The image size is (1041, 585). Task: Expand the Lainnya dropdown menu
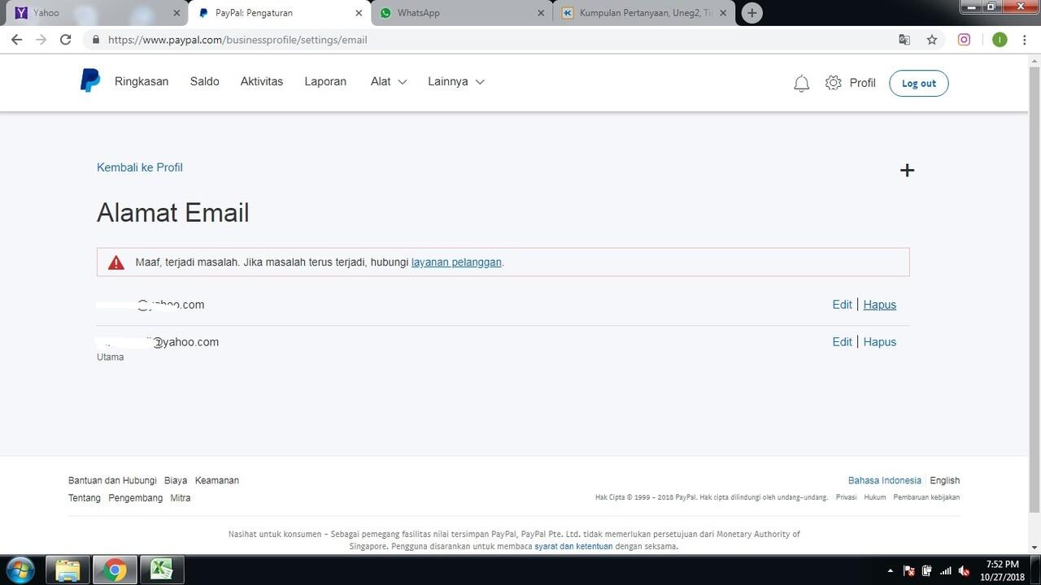coord(456,81)
